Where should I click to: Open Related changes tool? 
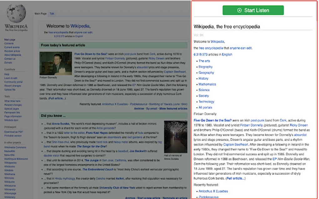(x=13, y=105)
